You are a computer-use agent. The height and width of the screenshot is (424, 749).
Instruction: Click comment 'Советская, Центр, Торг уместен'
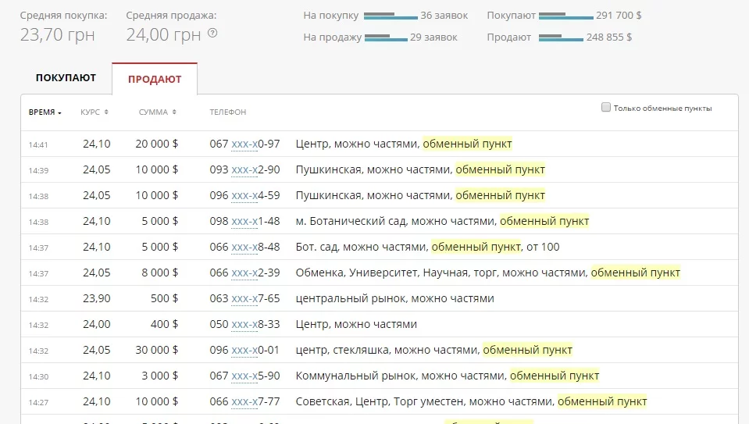pos(380,401)
